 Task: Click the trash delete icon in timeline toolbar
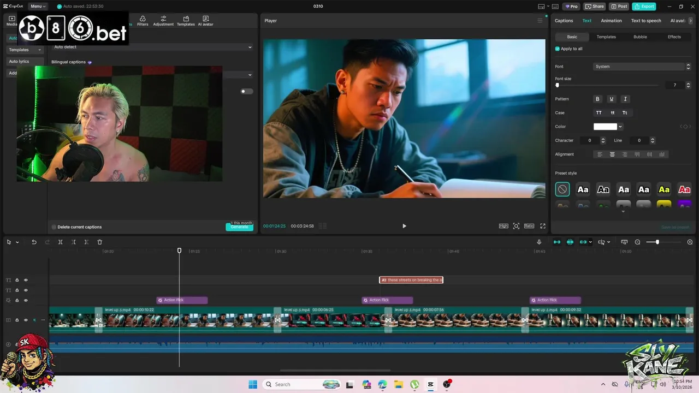[99, 242]
